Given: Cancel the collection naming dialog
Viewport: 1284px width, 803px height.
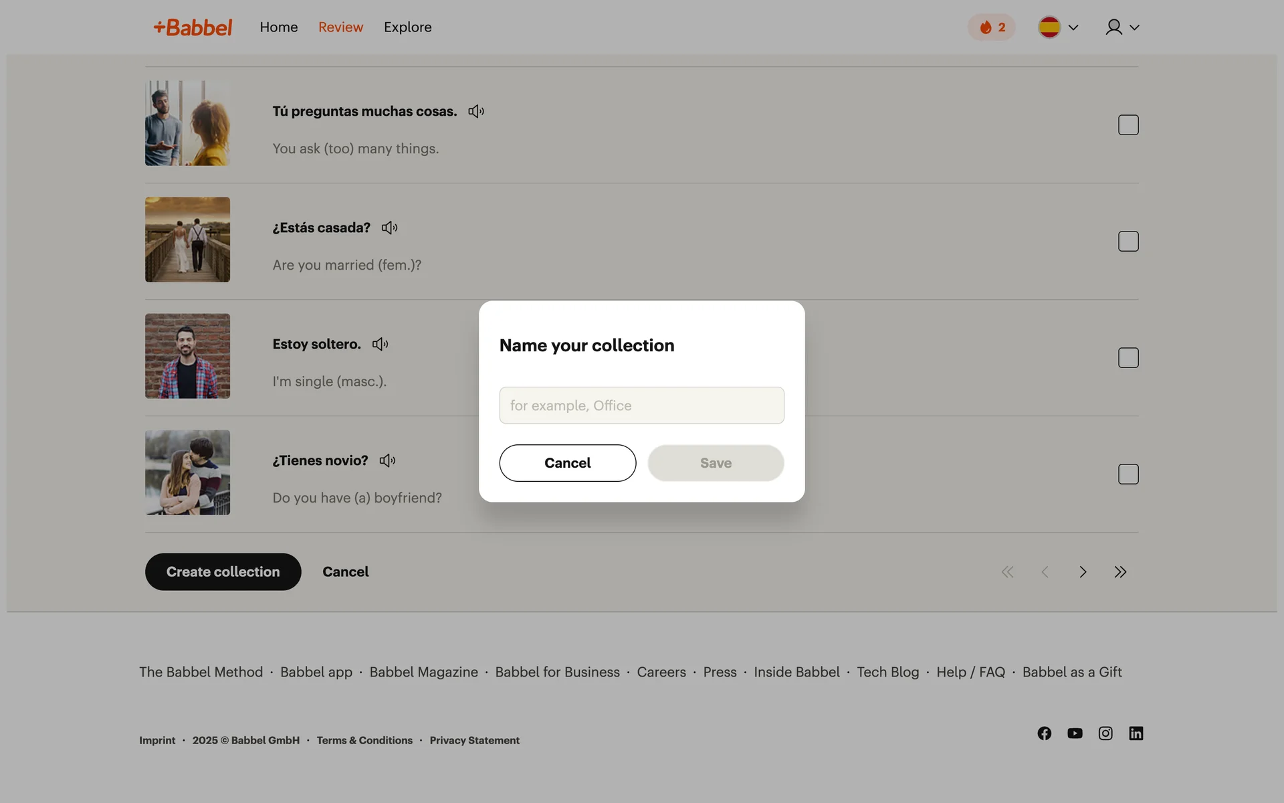Looking at the screenshot, I should coord(567,463).
